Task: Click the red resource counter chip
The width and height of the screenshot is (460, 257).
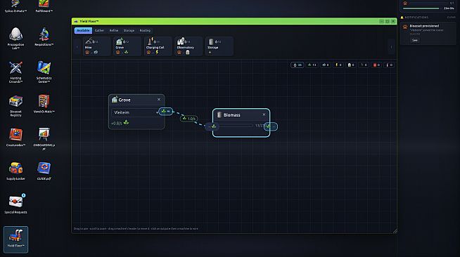Action: pos(376,65)
